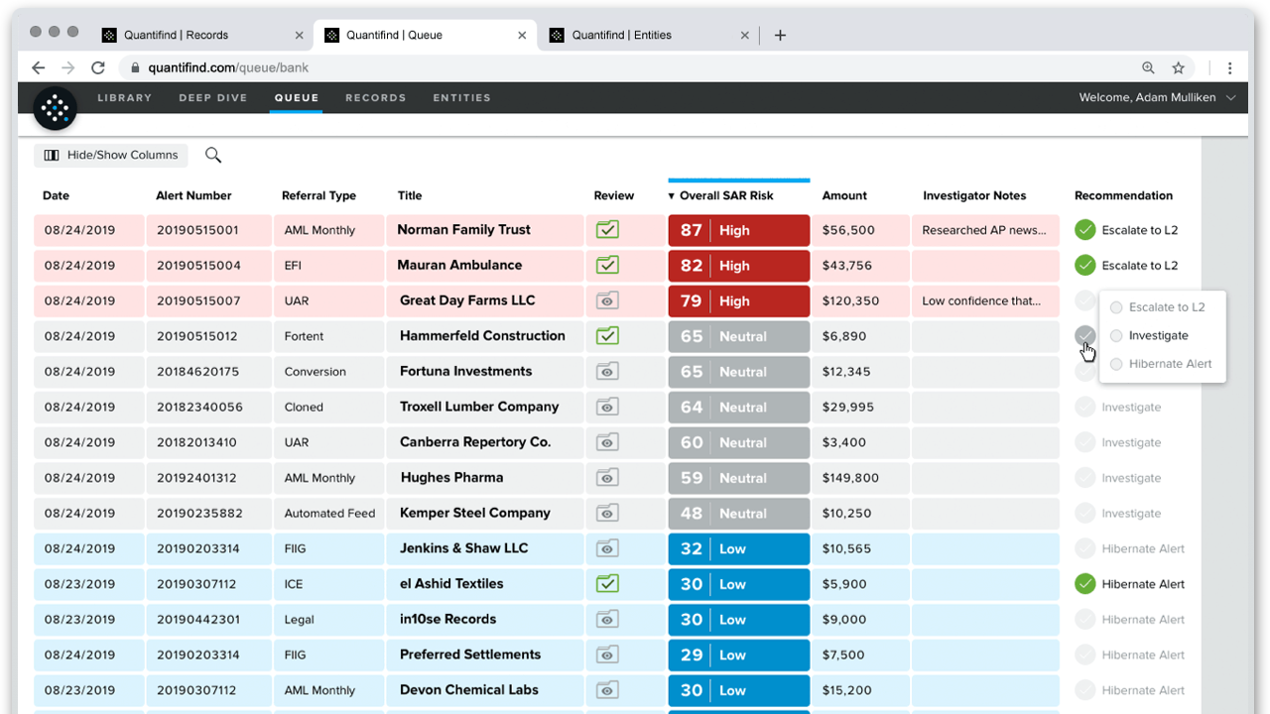Viewport: 1270px width, 714px height.
Task: Open the RECORDS navigation tab
Action: (376, 98)
